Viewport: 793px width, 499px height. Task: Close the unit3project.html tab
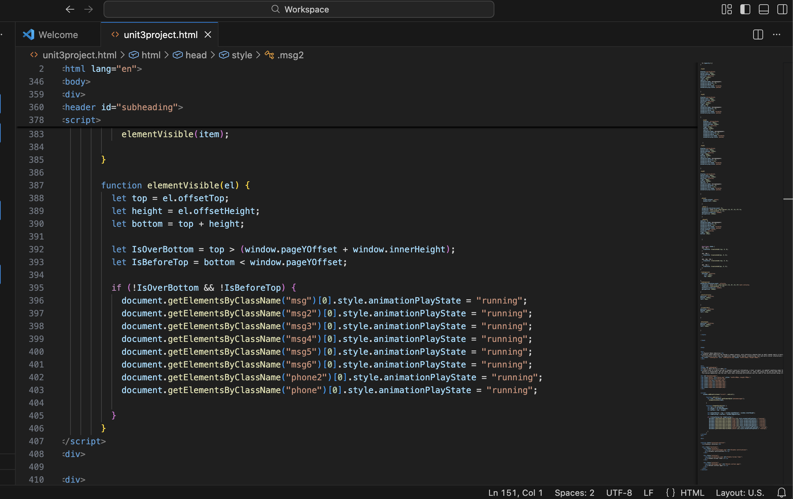pyautogui.click(x=208, y=34)
